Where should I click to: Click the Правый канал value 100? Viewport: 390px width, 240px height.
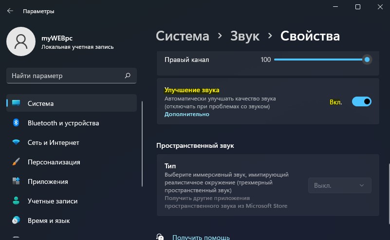pos(266,60)
